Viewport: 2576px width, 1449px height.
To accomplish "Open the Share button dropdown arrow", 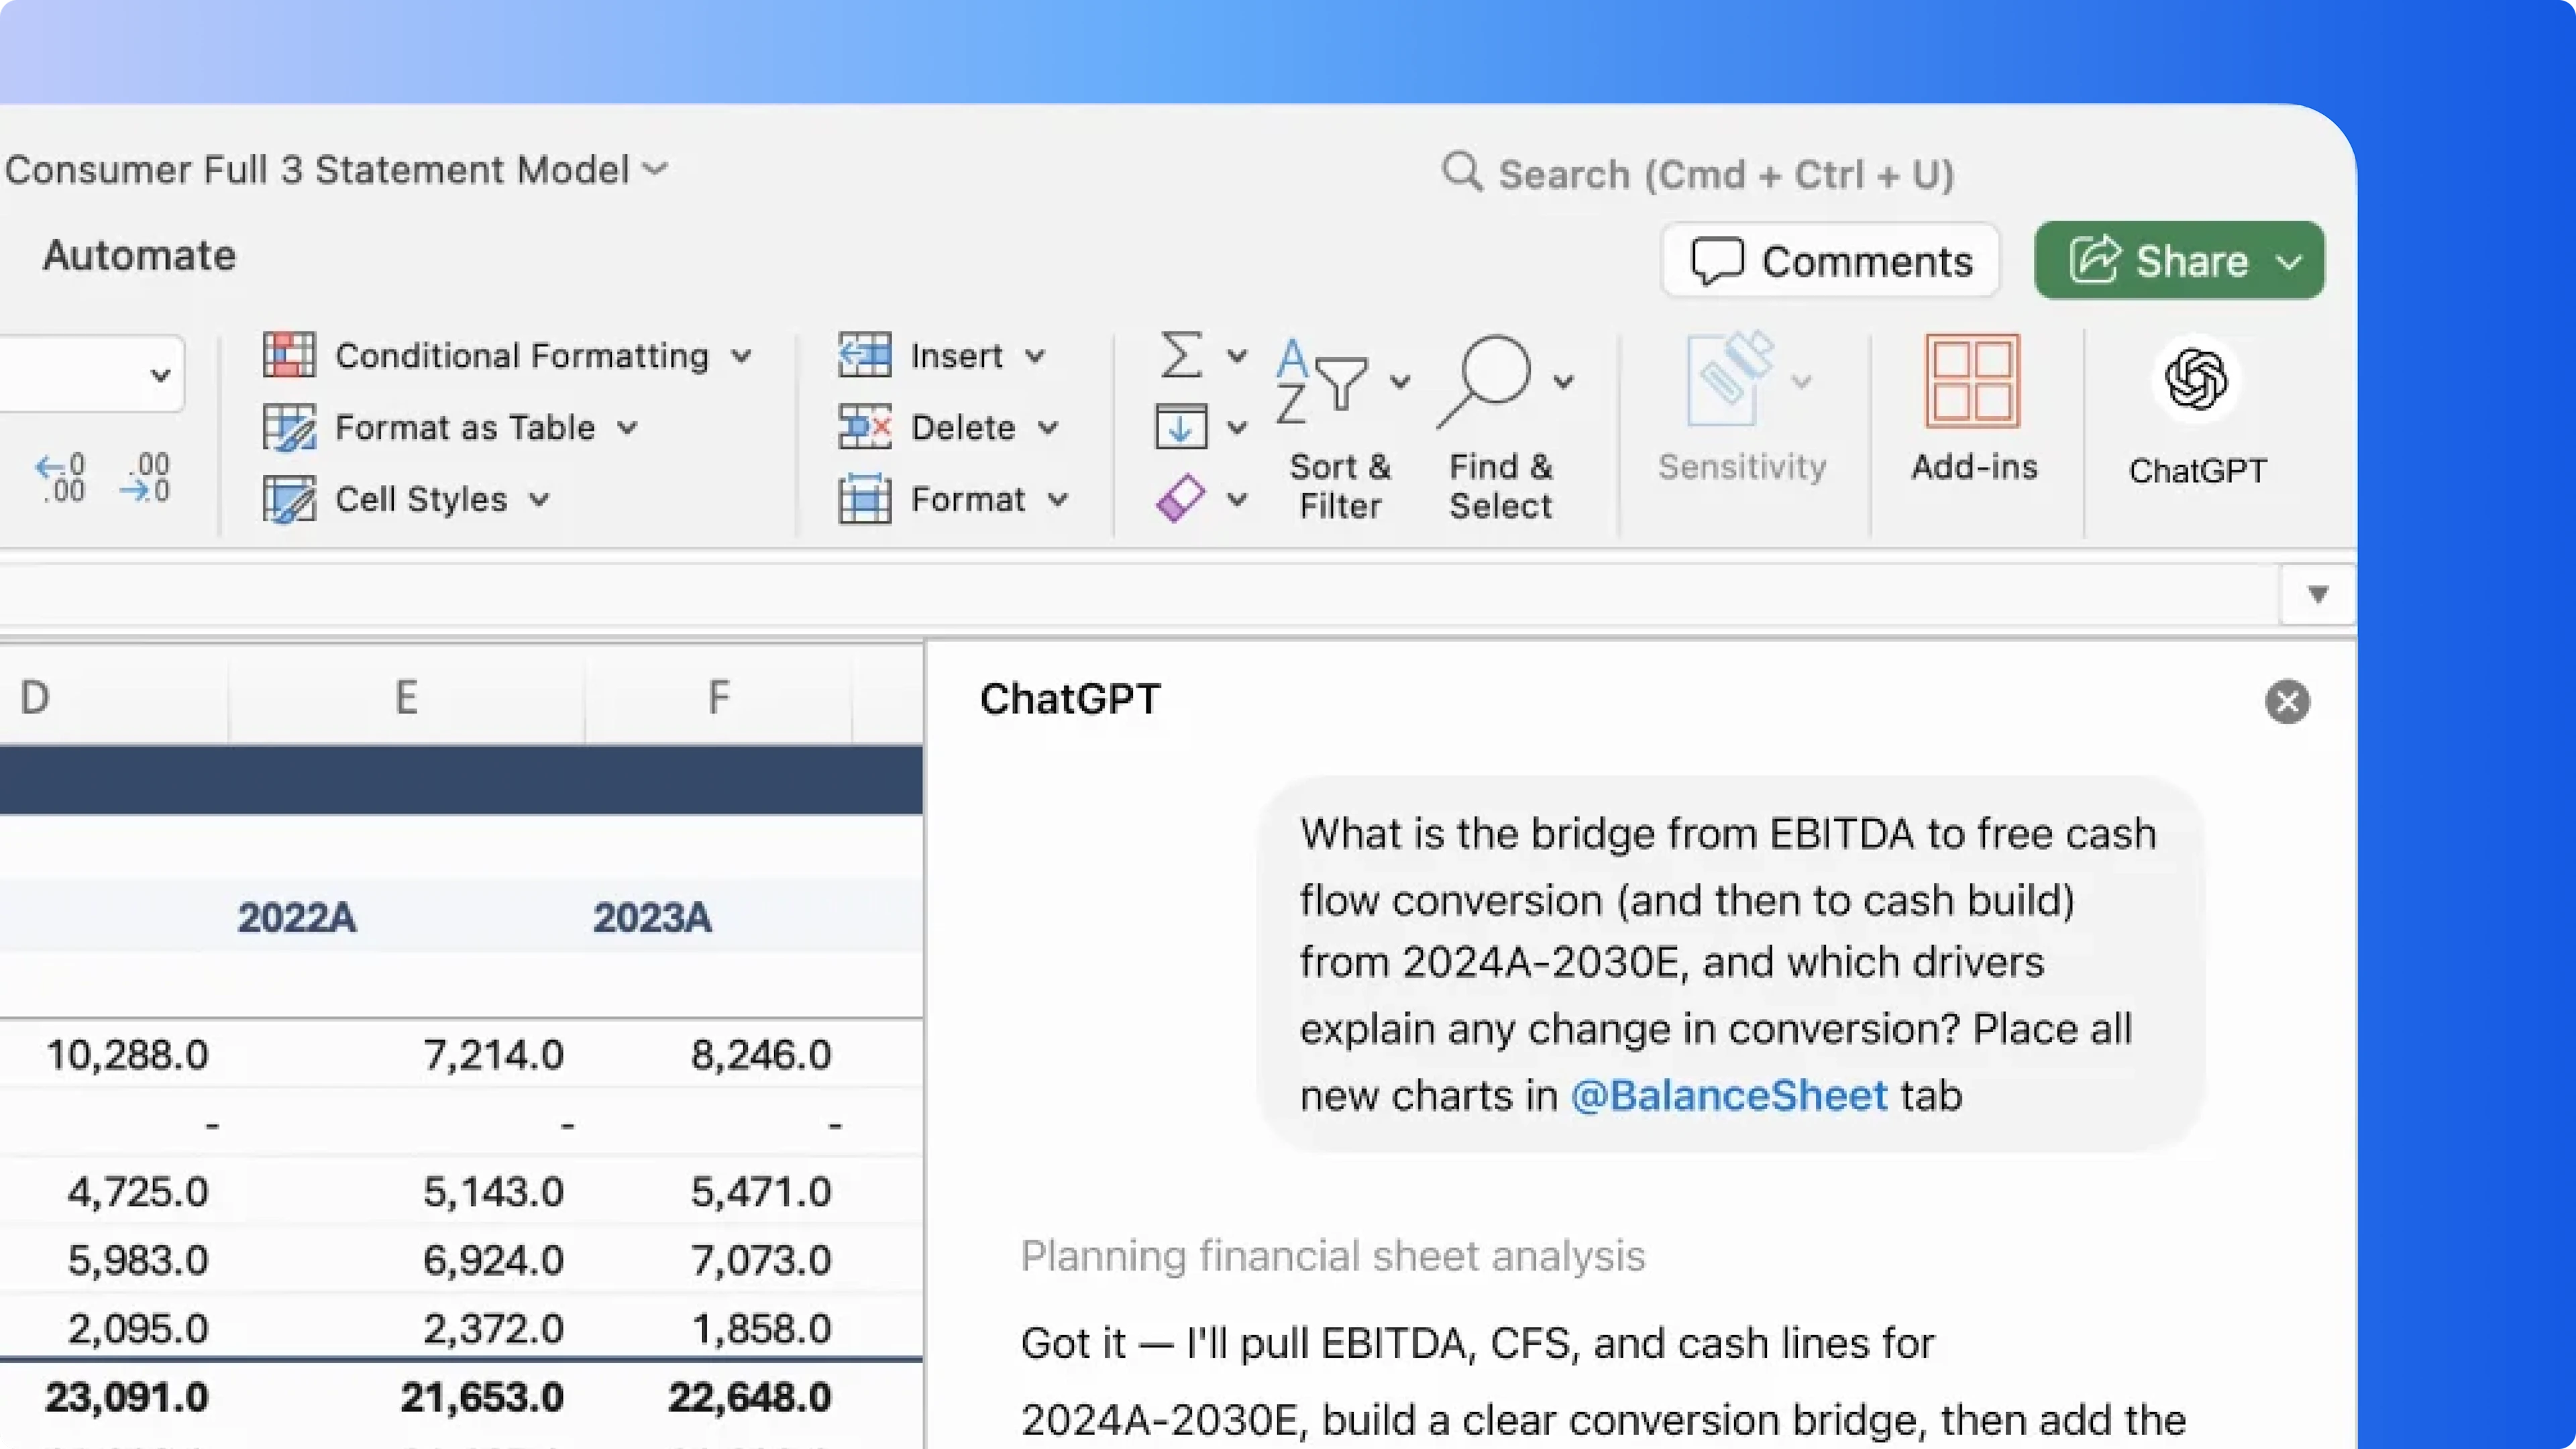I will tap(2290, 262).
